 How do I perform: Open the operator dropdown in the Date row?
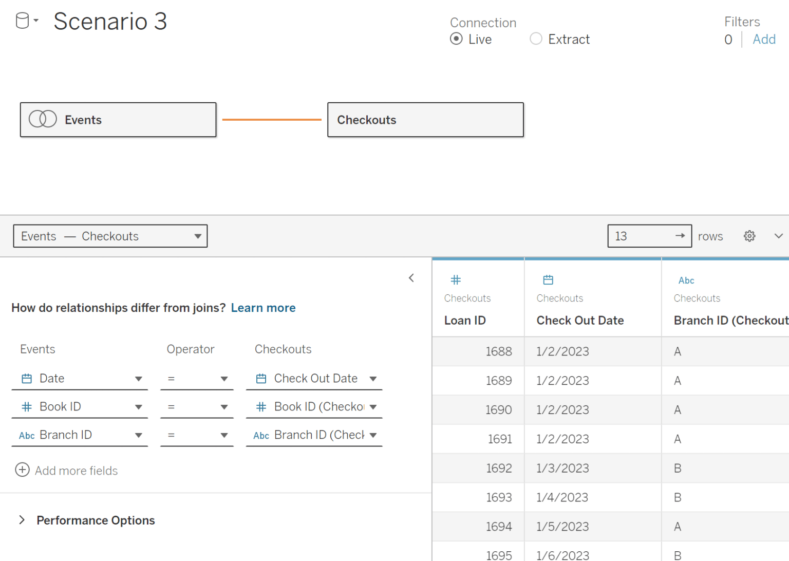(x=224, y=378)
